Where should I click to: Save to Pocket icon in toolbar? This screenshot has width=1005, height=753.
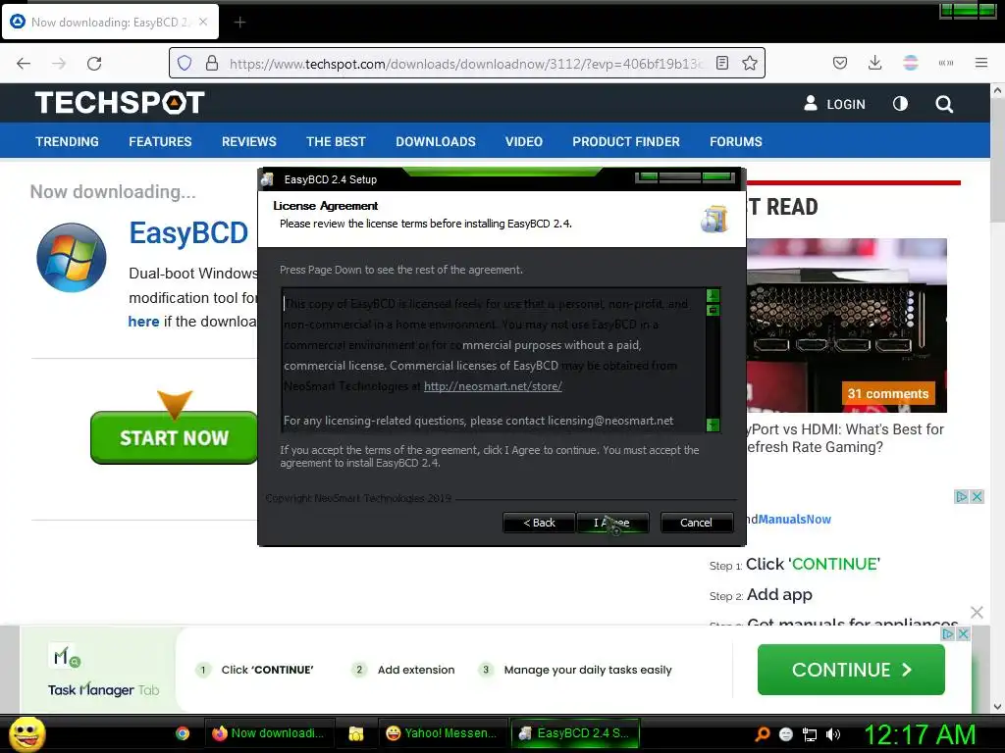point(840,63)
